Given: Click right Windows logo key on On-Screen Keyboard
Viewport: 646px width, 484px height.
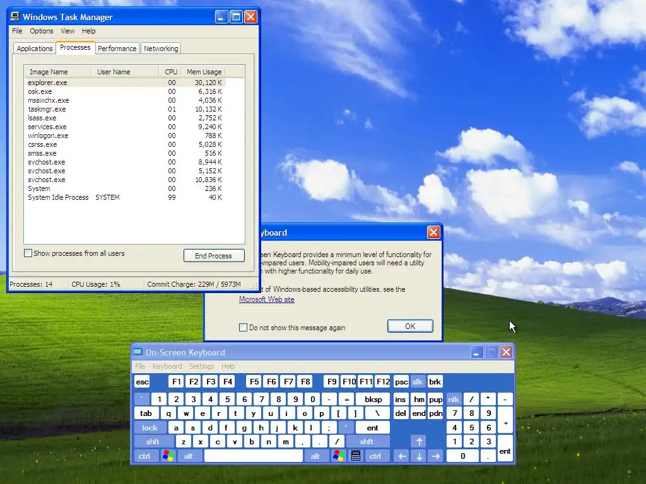Looking at the screenshot, I should pos(339,456).
